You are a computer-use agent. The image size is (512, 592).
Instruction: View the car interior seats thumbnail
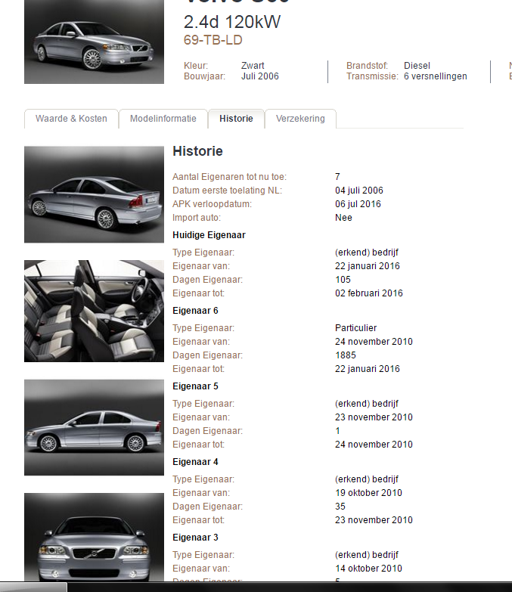point(94,311)
